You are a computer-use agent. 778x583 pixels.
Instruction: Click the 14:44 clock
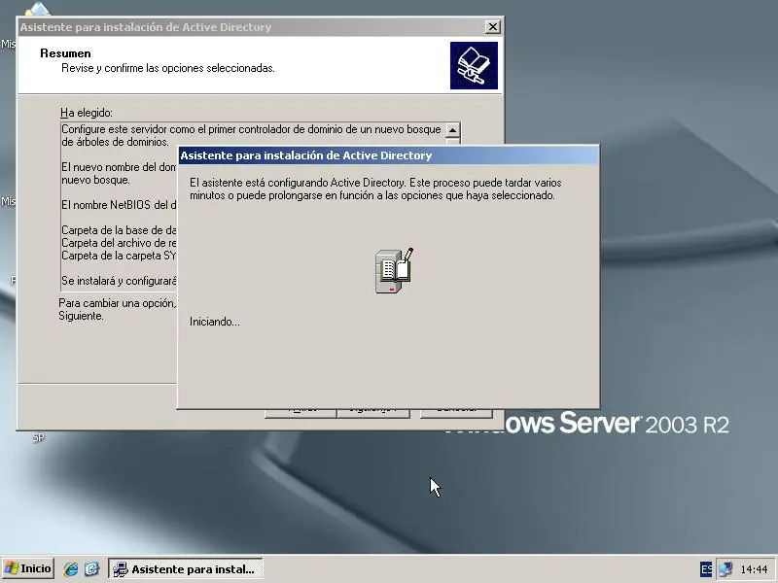[x=754, y=569]
